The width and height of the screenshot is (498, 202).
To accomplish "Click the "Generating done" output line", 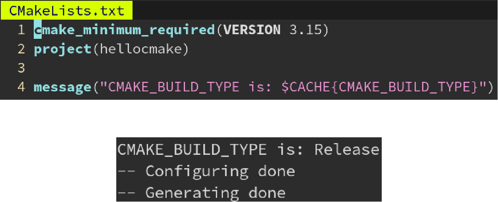I will click(201, 192).
